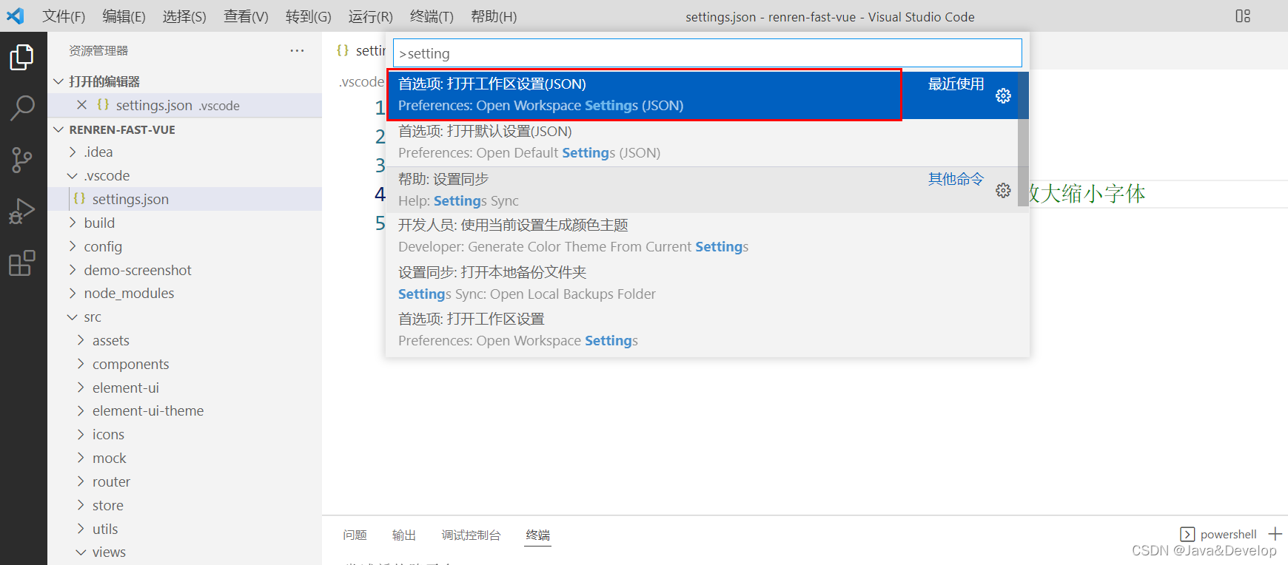Screen dimensions: 1288x565
Task: Open the Source Control icon
Action: tap(22, 160)
